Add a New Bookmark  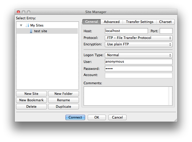(x=31, y=100)
